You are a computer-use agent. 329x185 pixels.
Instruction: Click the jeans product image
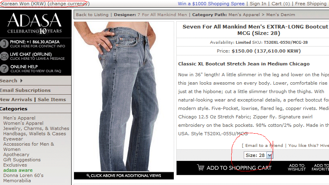click(x=124, y=96)
